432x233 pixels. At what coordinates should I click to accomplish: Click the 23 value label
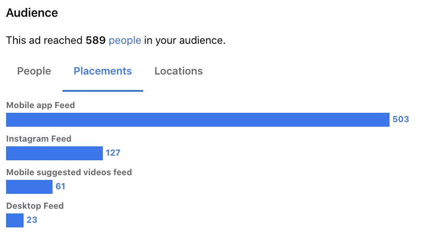pos(32,220)
